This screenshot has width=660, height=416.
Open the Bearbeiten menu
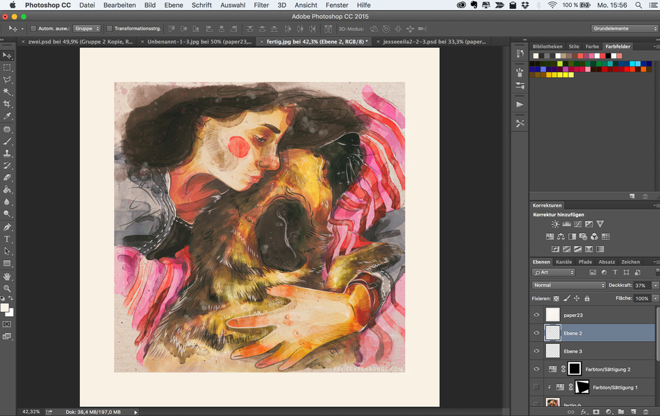click(119, 5)
